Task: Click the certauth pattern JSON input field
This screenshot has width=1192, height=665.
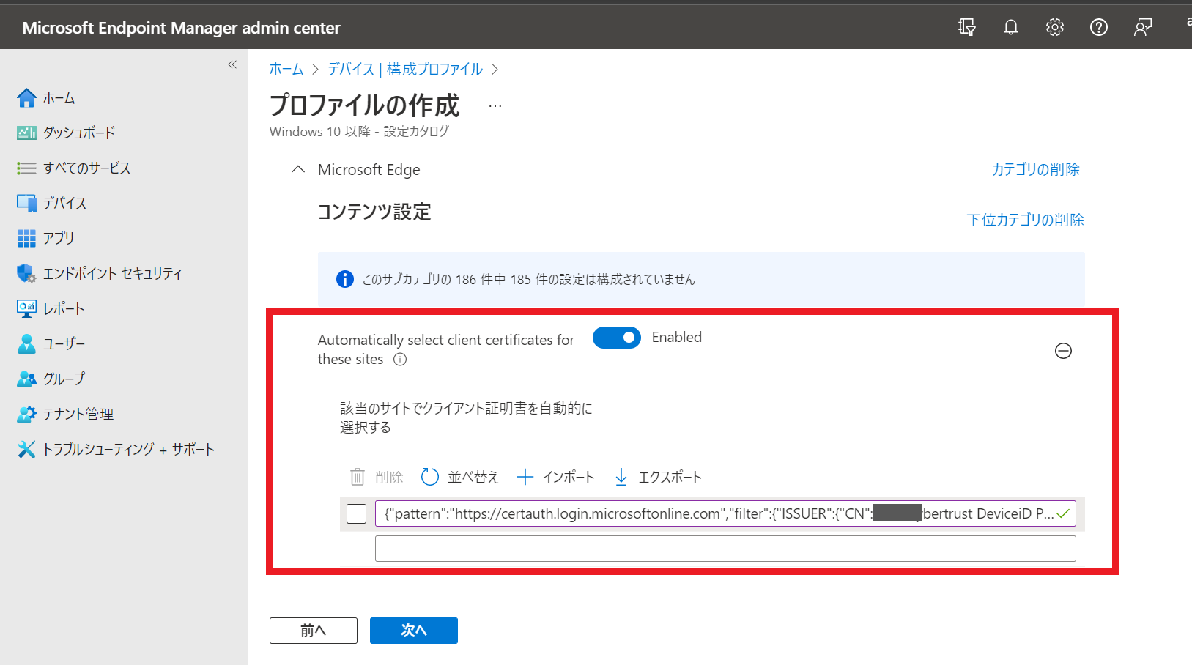Action: [725, 513]
